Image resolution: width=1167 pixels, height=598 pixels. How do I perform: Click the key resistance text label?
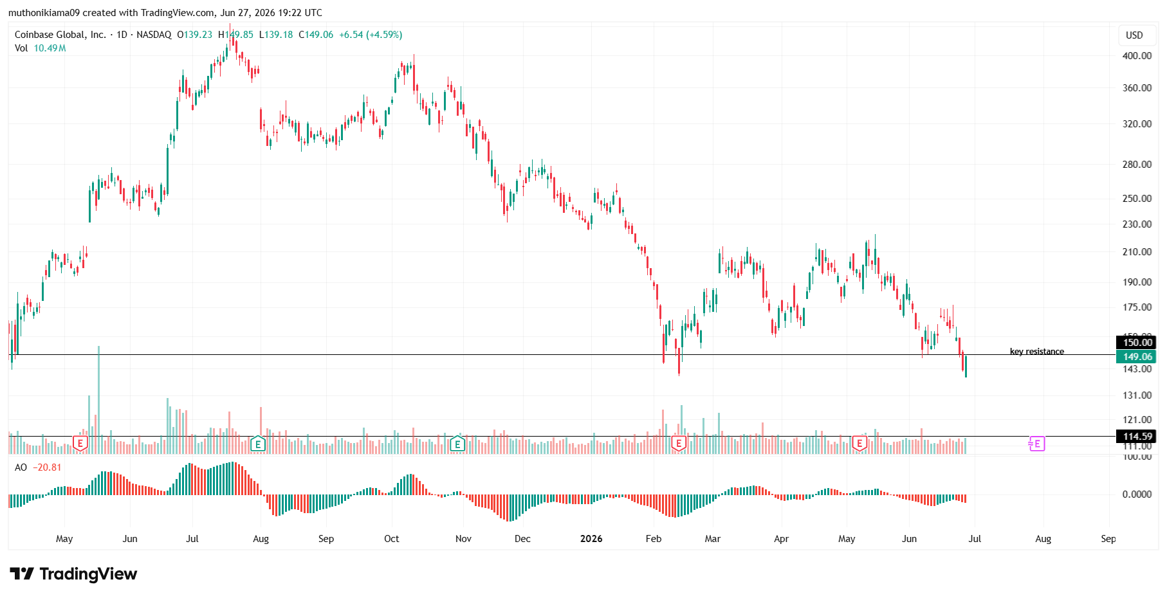pos(1036,351)
